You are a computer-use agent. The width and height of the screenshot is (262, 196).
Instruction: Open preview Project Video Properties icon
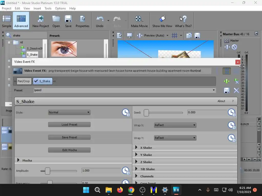coord(119,35)
